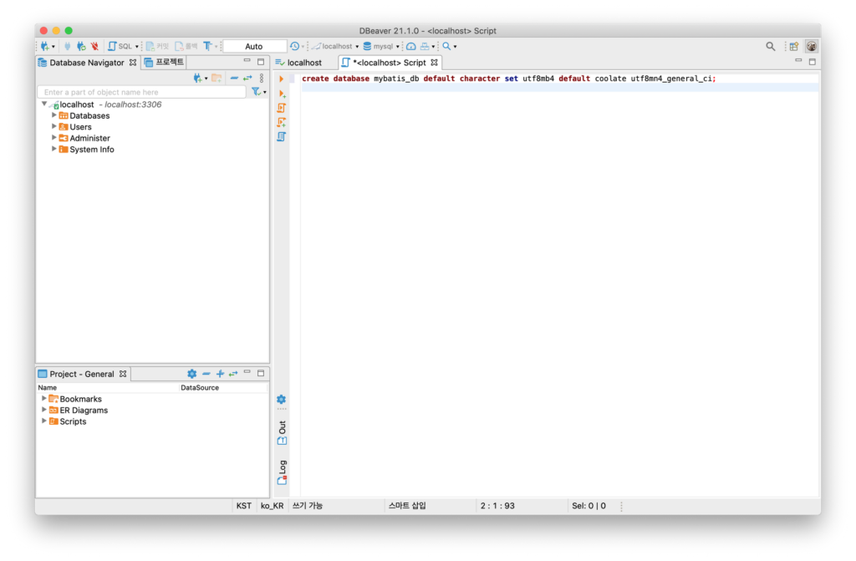Open the navigator filter settings dropdown

[259, 92]
